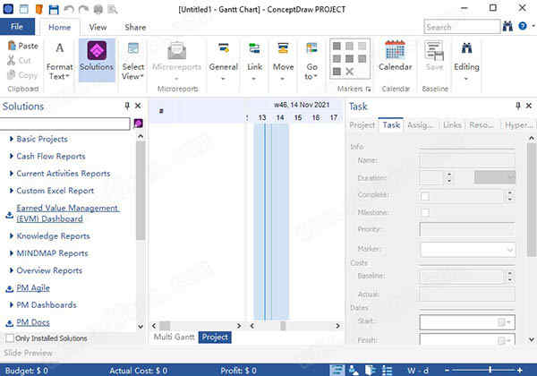Click the purple Solutions search icon

pyautogui.click(x=138, y=124)
